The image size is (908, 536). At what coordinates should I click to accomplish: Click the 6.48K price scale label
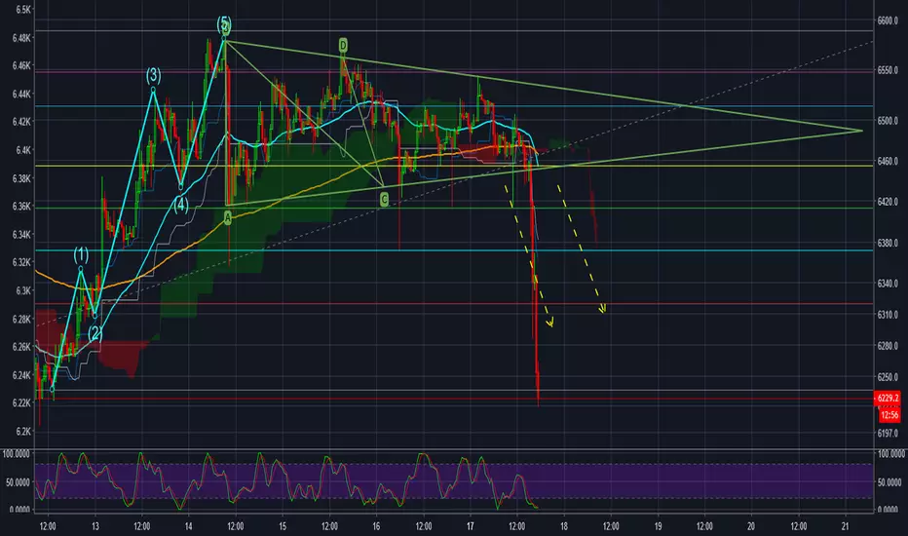point(21,38)
